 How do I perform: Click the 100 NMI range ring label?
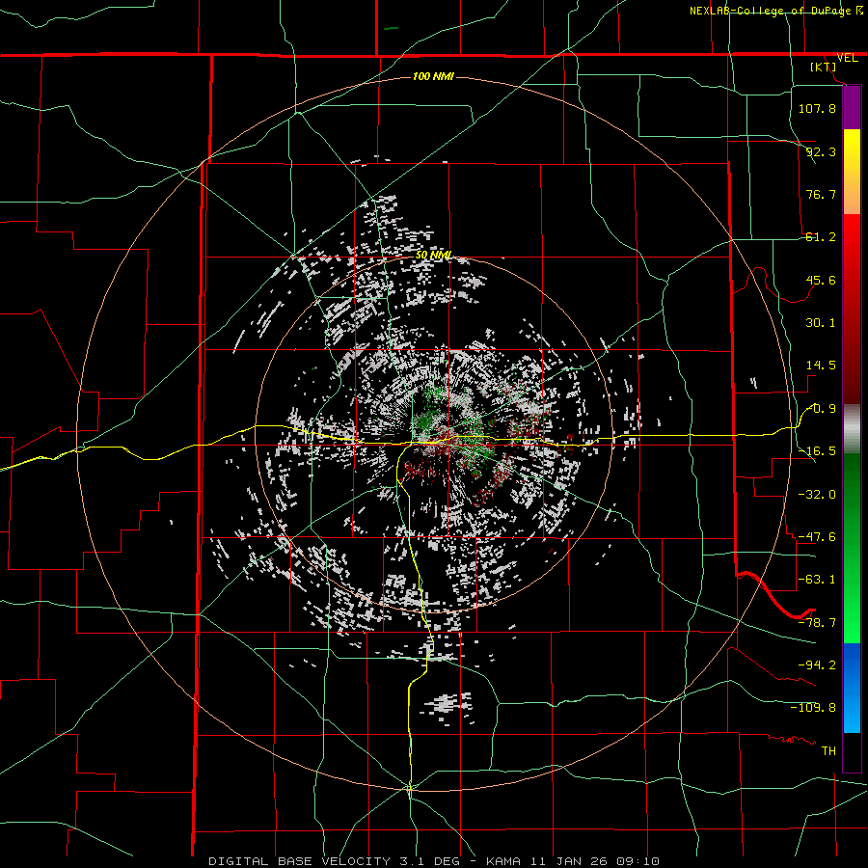[433, 76]
